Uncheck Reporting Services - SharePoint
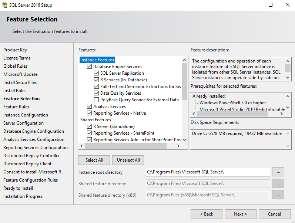Image resolution: width=295 pixels, height=223 pixels. point(89,133)
